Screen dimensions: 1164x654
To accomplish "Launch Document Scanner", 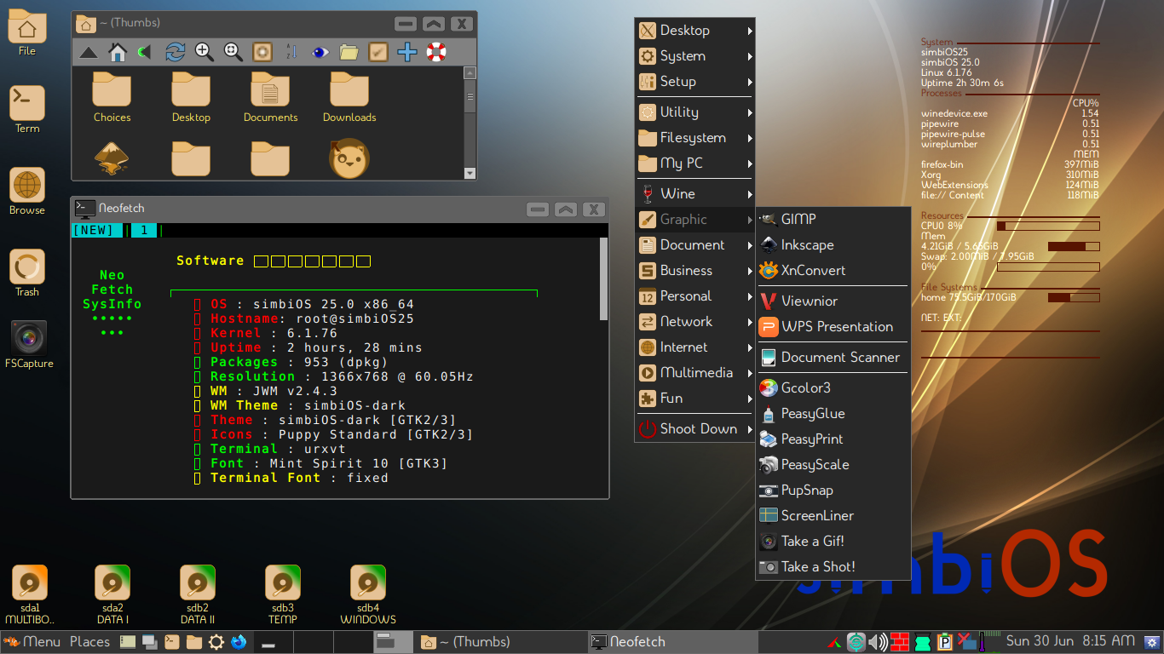I will pyautogui.click(x=833, y=358).
